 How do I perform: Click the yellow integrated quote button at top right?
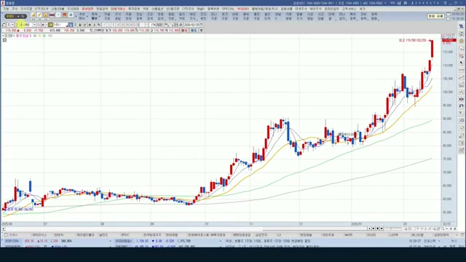click(435, 16)
